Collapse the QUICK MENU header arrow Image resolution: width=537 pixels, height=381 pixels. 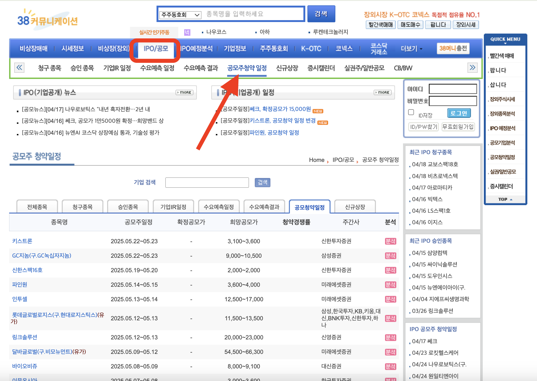[x=505, y=43]
